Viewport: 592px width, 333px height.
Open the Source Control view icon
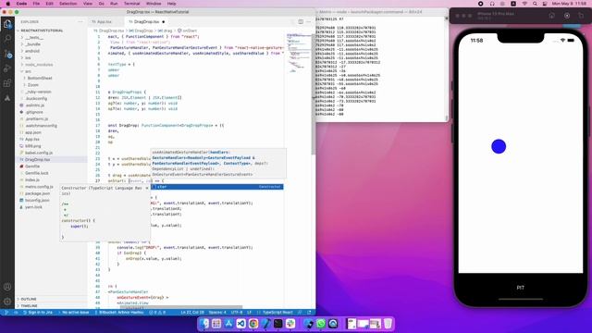[7, 54]
